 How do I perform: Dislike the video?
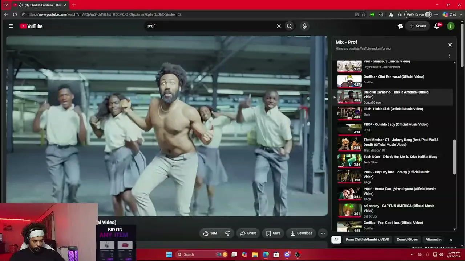228,233
